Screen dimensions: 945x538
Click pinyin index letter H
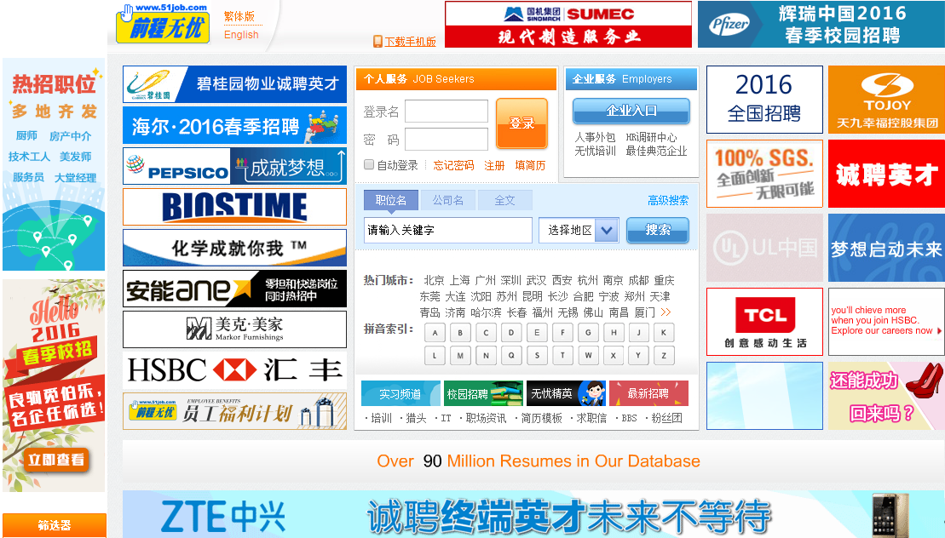coord(614,332)
